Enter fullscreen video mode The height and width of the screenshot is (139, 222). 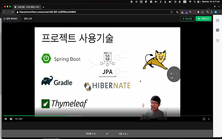[204, 119]
